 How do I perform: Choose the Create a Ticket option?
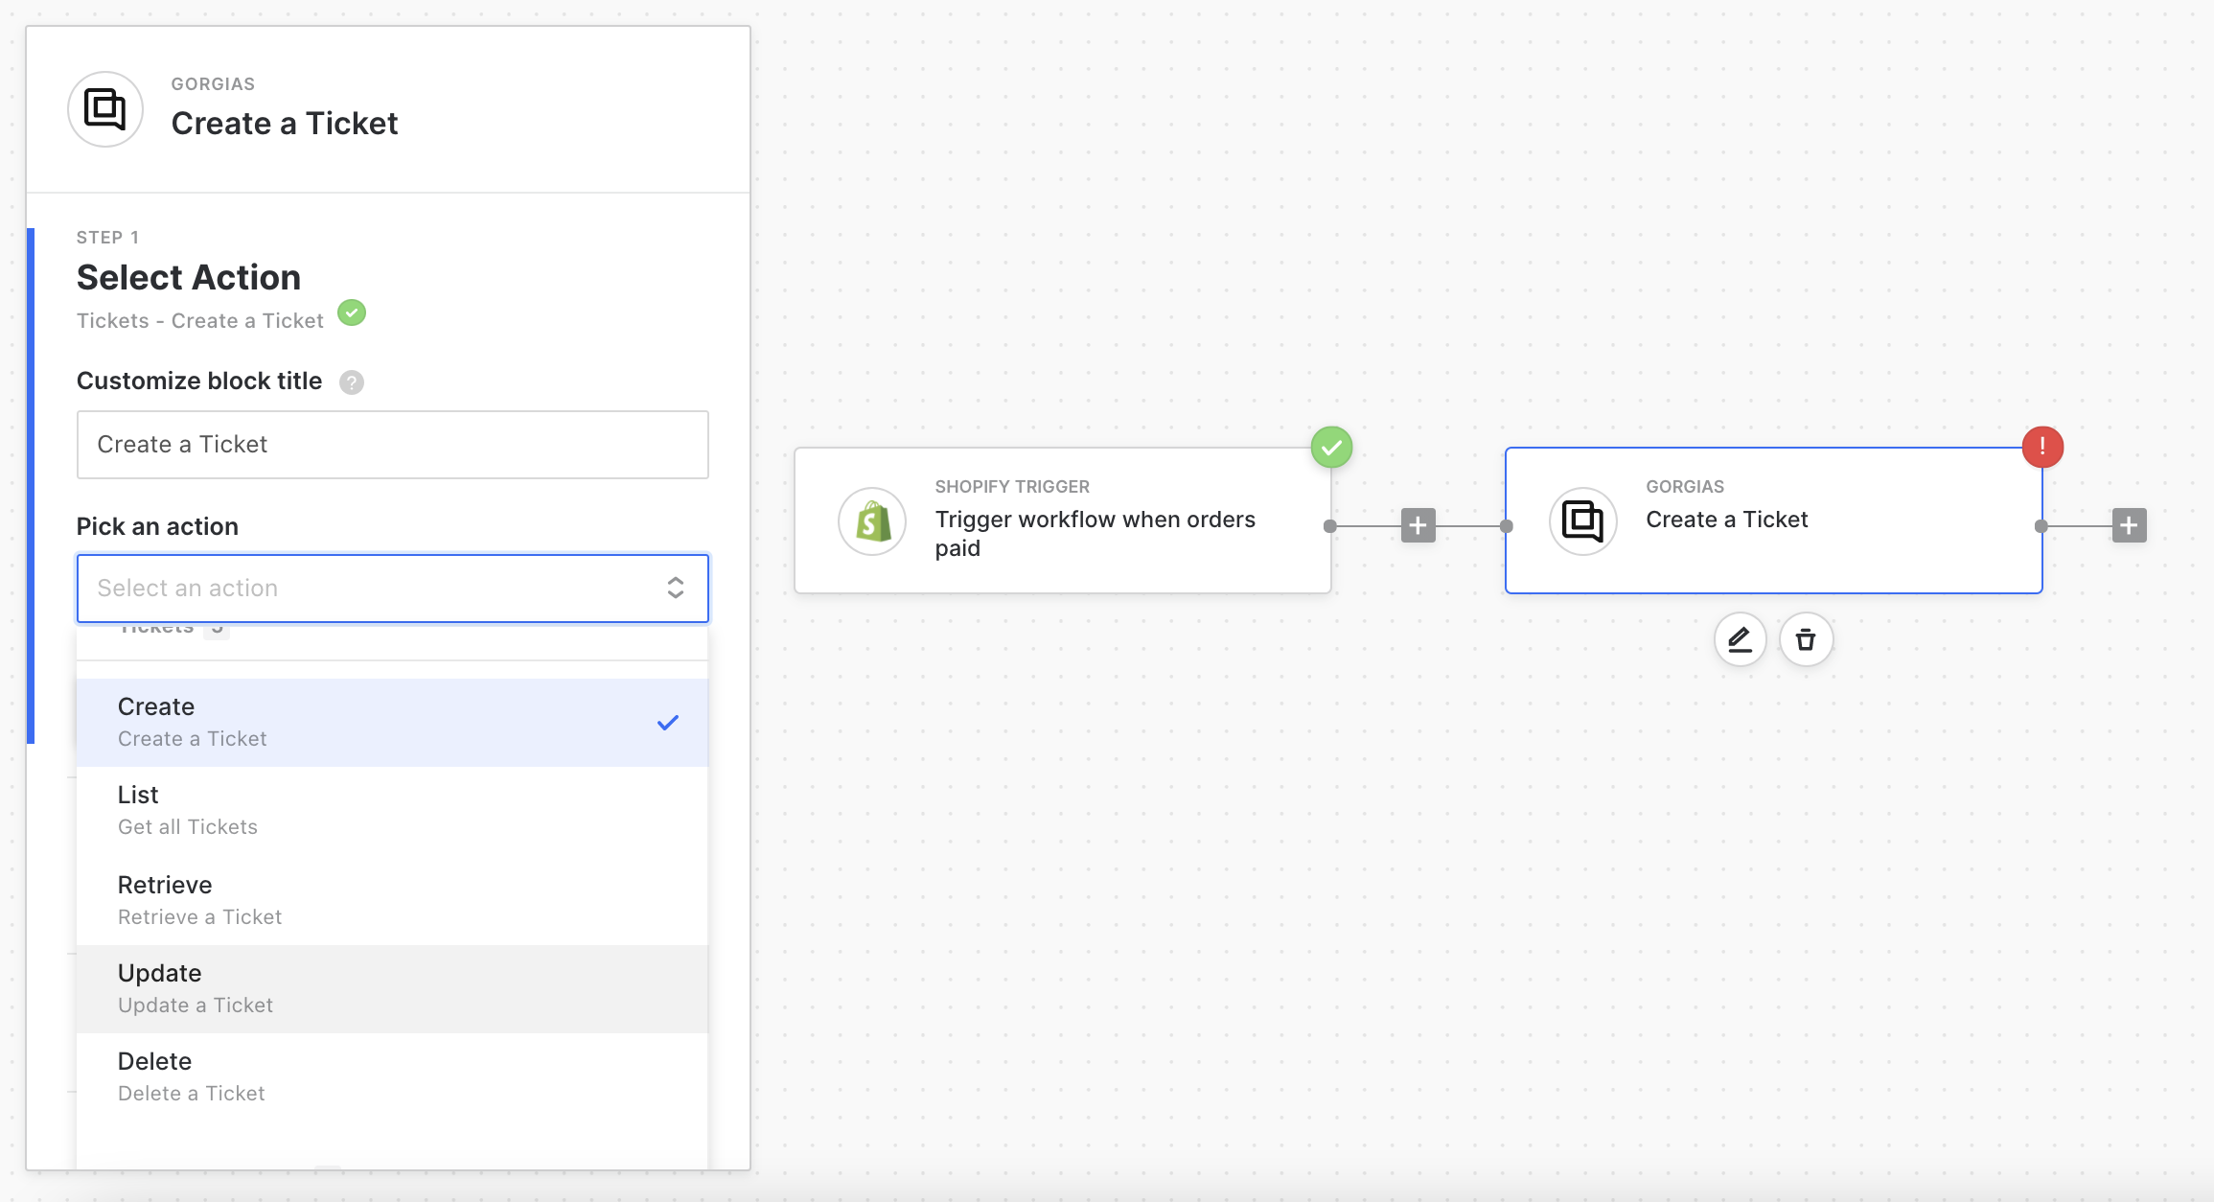pyautogui.click(x=391, y=722)
